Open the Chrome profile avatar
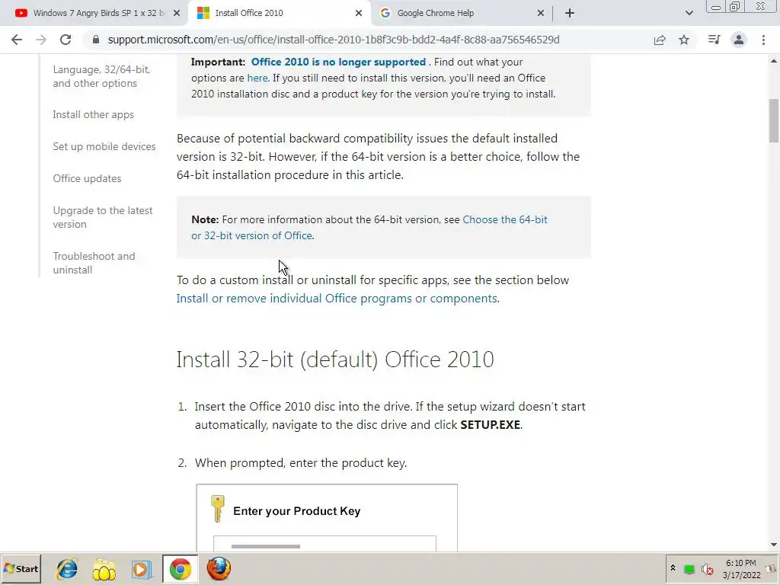This screenshot has width=780, height=585. (739, 40)
